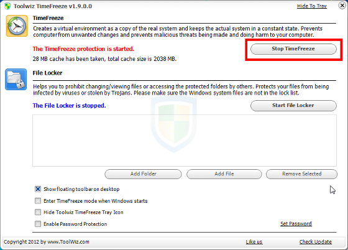Disable Show floating toolbar on desktop

pyautogui.click(x=38, y=189)
